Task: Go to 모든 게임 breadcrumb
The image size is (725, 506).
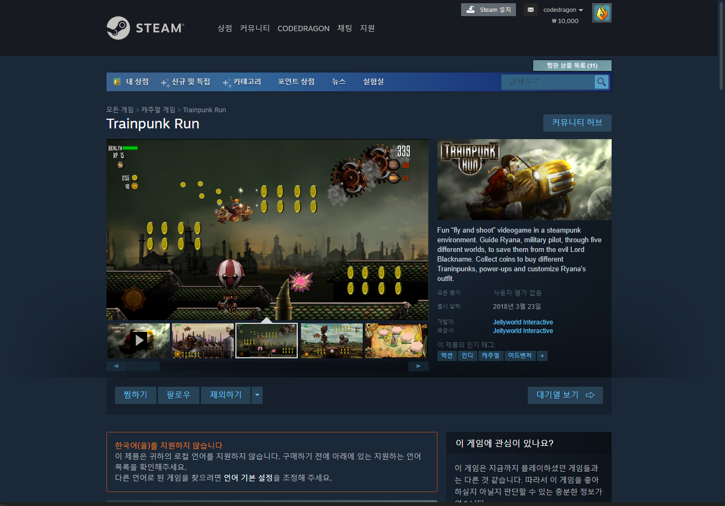Action: coord(120,110)
